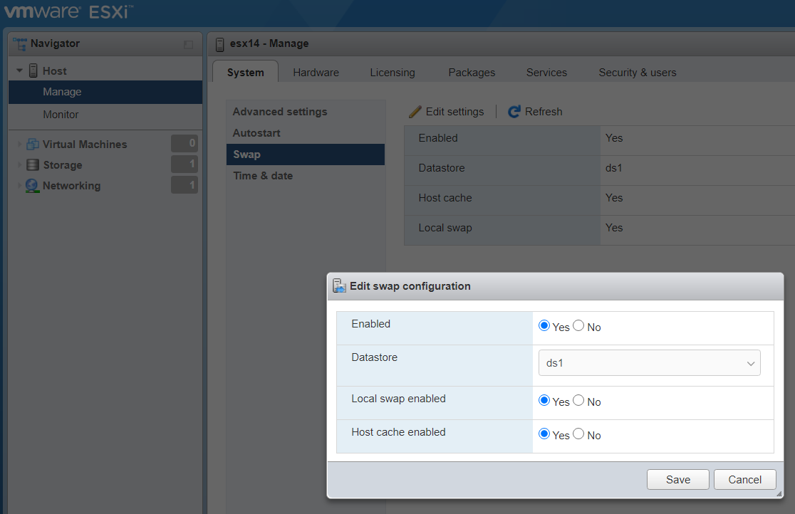Open Storage in Navigator

63,165
